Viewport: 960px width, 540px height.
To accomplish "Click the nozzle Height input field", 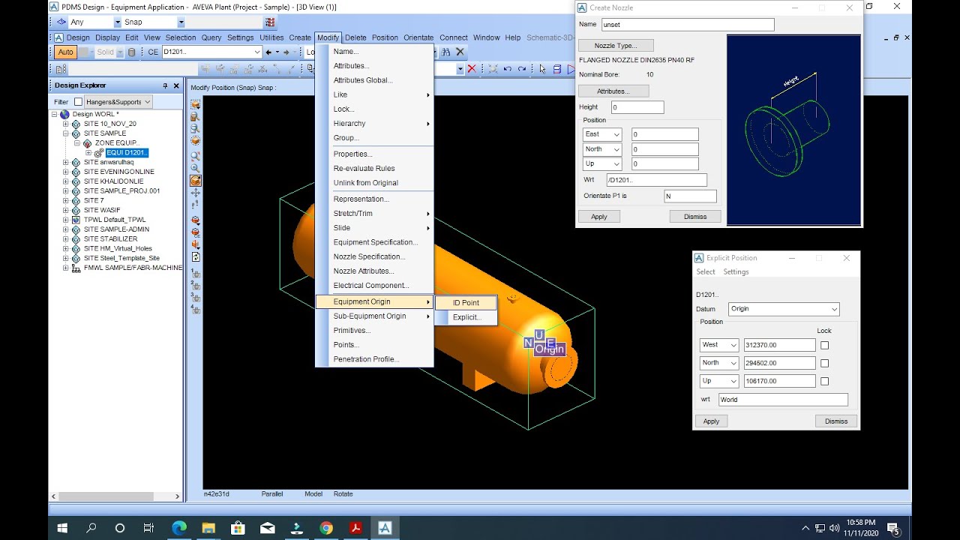I will (637, 107).
